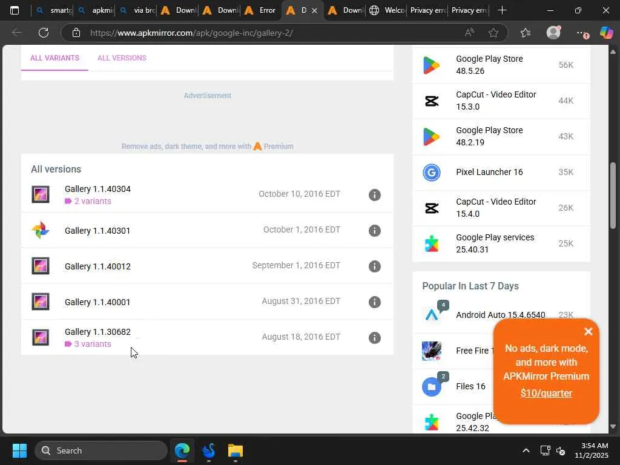Click the scrollbar up arrow
The width and height of the screenshot is (620, 465).
(x=613, y=52)
